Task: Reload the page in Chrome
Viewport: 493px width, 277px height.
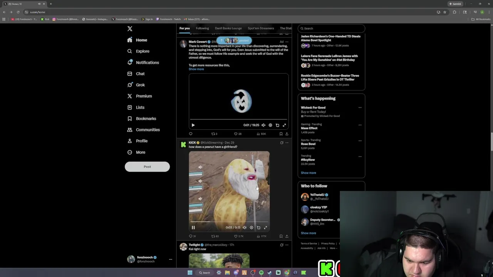Action: pos(18,12)
